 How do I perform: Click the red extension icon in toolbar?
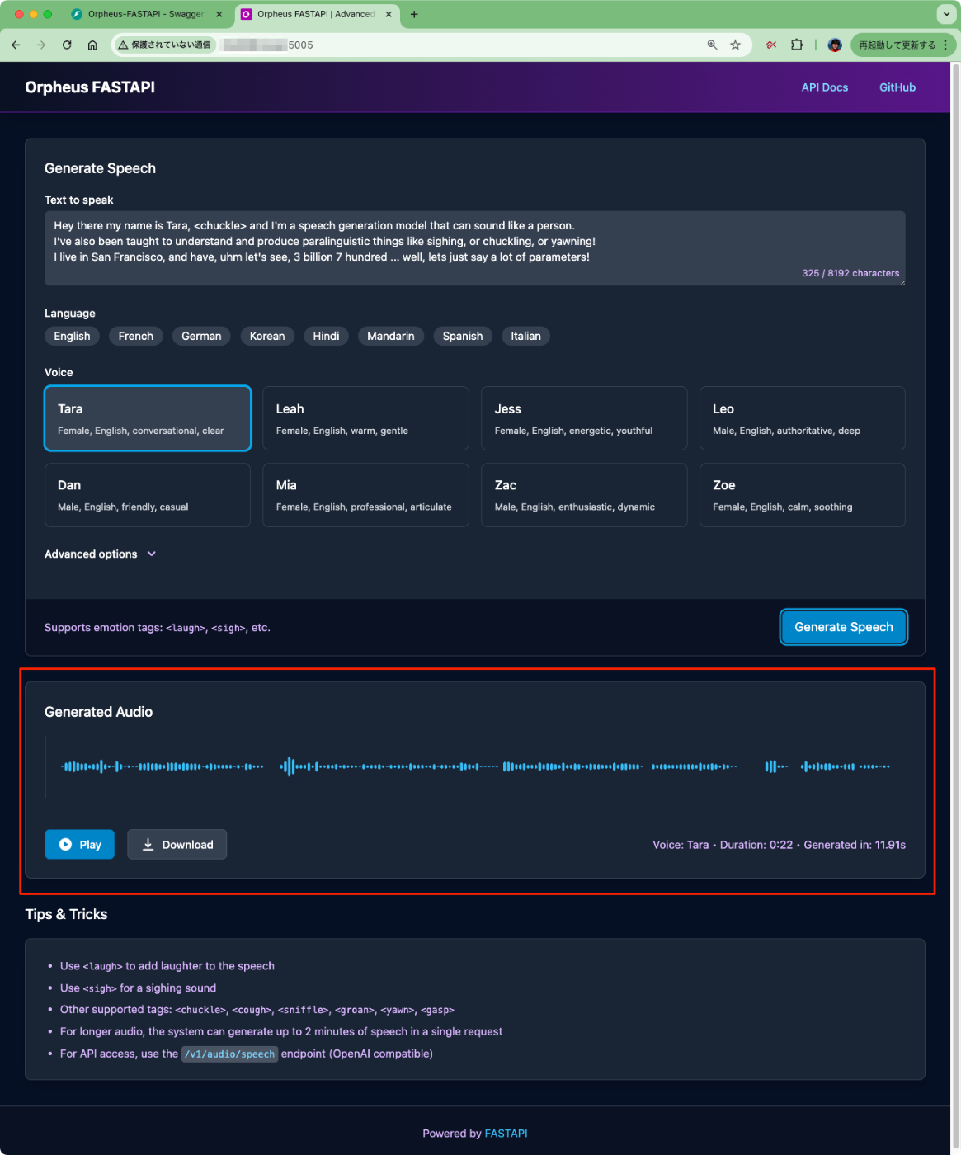[771, 45]
